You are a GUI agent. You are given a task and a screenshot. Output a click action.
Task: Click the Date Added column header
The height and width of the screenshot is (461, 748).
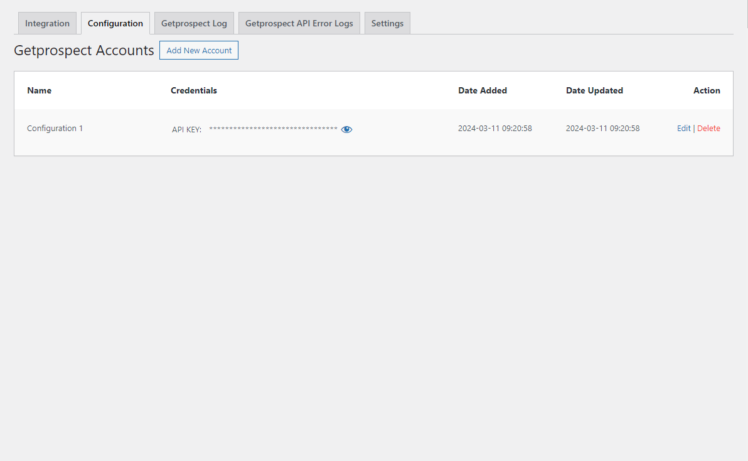click(483, 90)
